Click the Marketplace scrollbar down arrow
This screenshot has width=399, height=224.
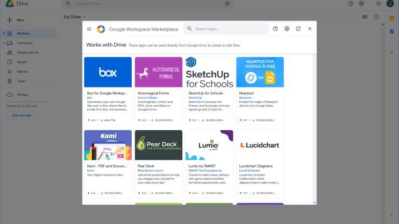click(x=315, y=203)
